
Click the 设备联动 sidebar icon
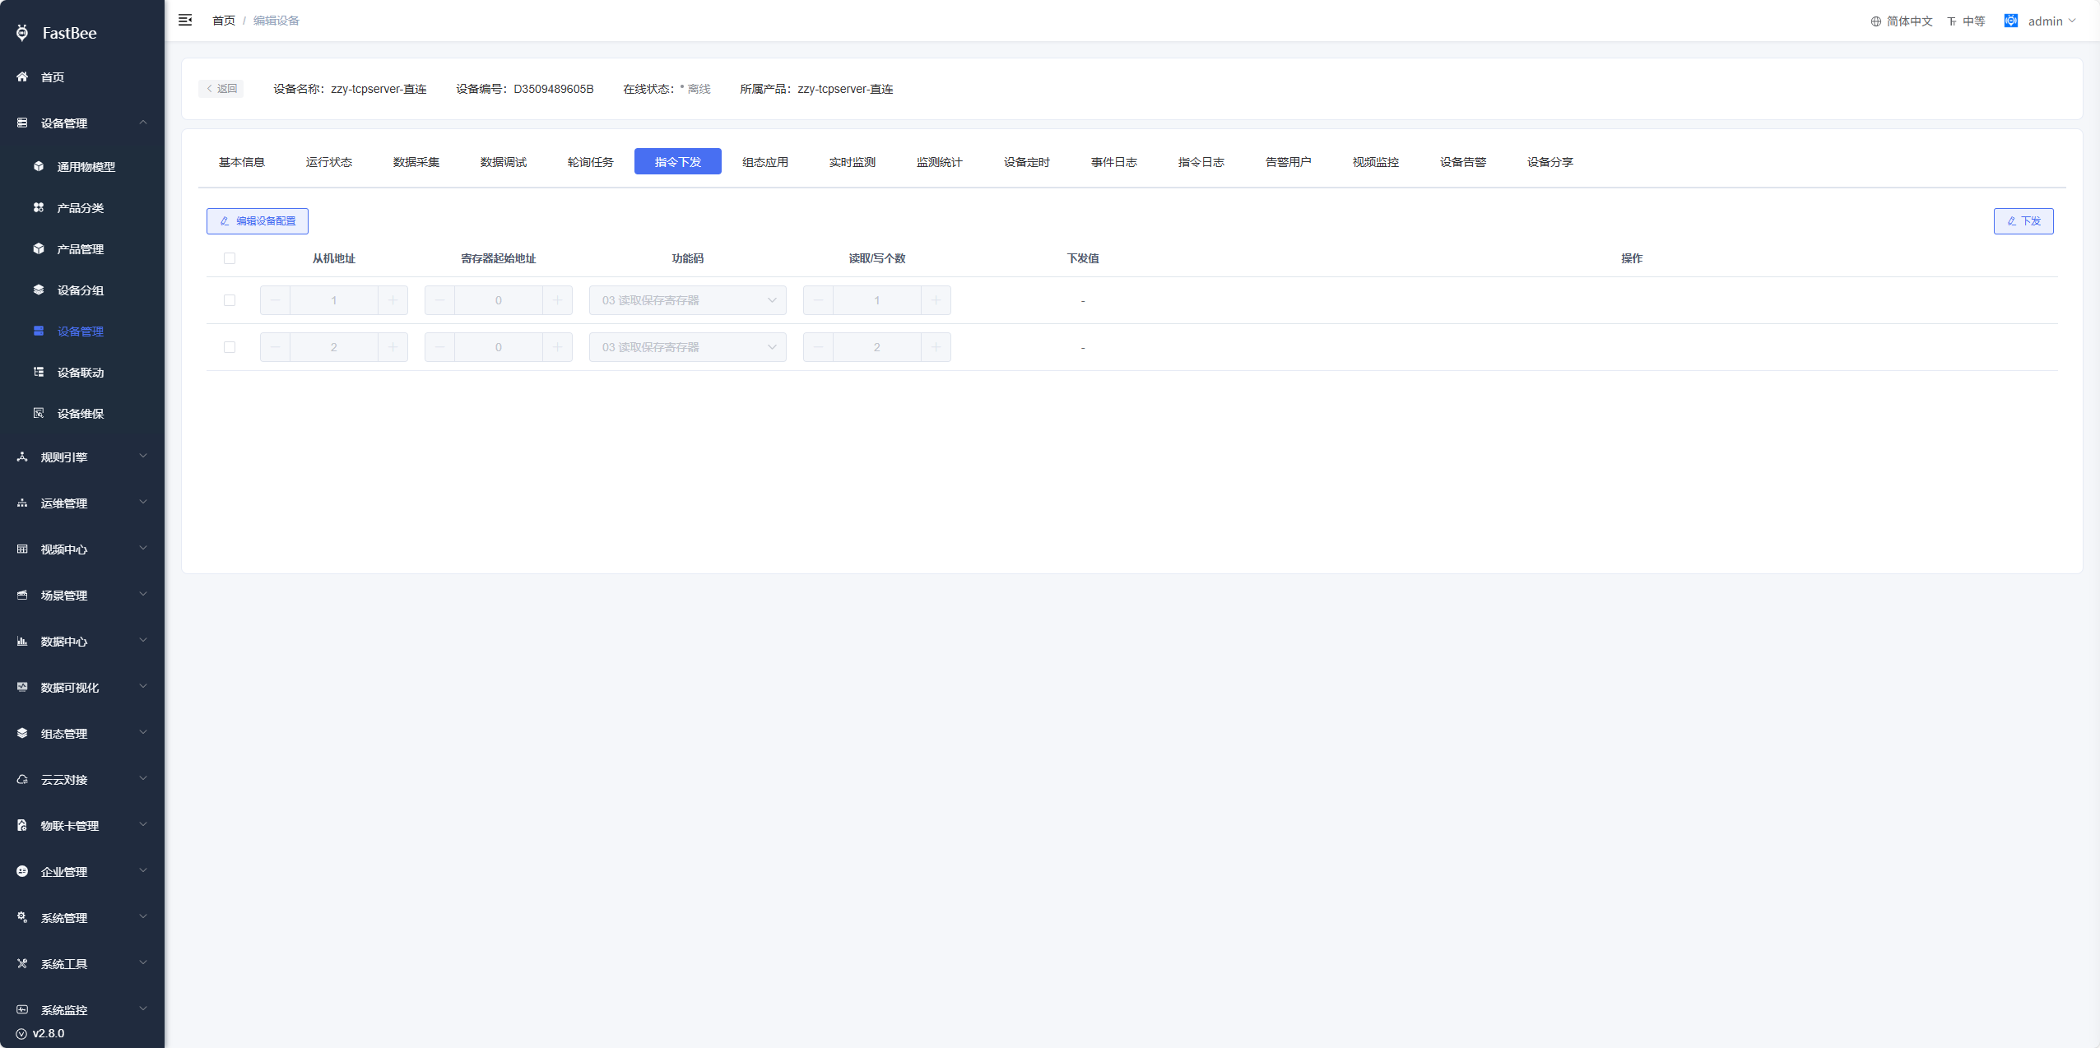39,372
